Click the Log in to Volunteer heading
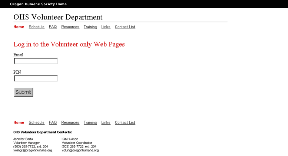The image size is (288, 156). (x=69, y=44)
